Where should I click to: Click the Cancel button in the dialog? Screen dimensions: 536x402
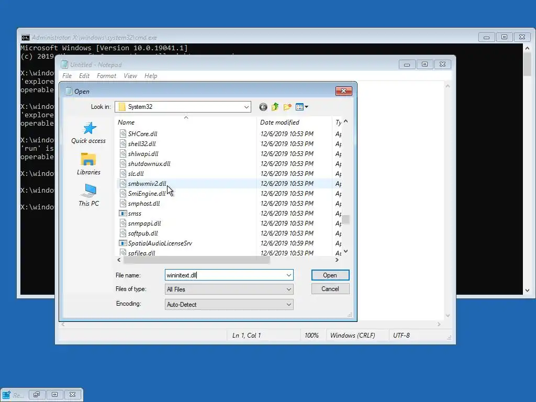tap(330, 289)
